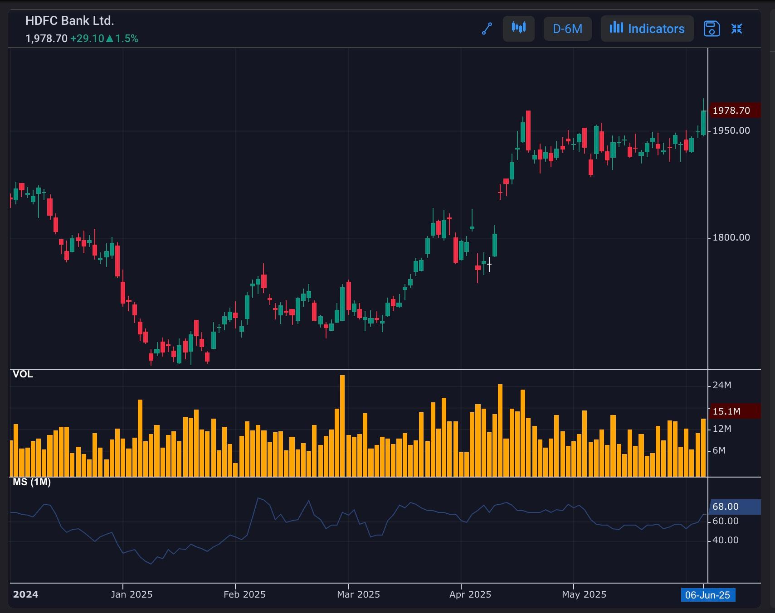
Task: Click the 1.5% change percentage
Action: (x=127, y=39)
